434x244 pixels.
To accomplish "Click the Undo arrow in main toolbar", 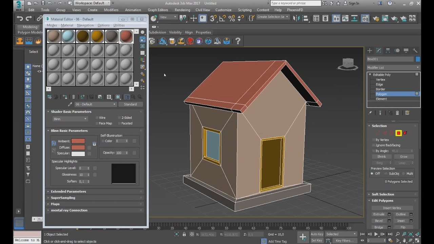I will point(20,19).
